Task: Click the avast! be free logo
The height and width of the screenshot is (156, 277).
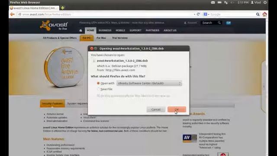Action: click(x=54, y=26)
